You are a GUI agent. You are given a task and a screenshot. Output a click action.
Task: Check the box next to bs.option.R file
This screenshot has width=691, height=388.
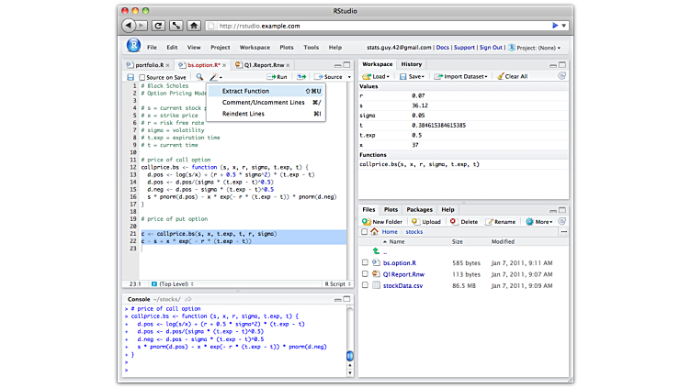tap(365, 263)
